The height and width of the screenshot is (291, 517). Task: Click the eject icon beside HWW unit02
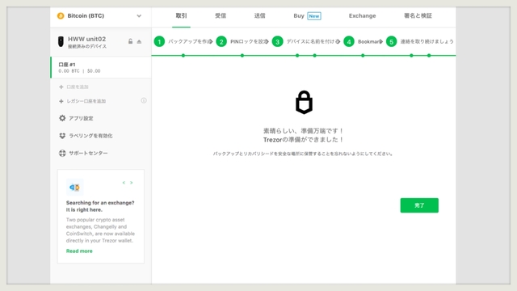click(139, 41)
